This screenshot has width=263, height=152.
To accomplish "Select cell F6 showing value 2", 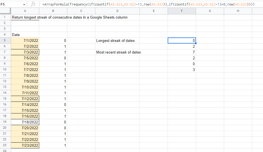I will [x=182, y=46].
